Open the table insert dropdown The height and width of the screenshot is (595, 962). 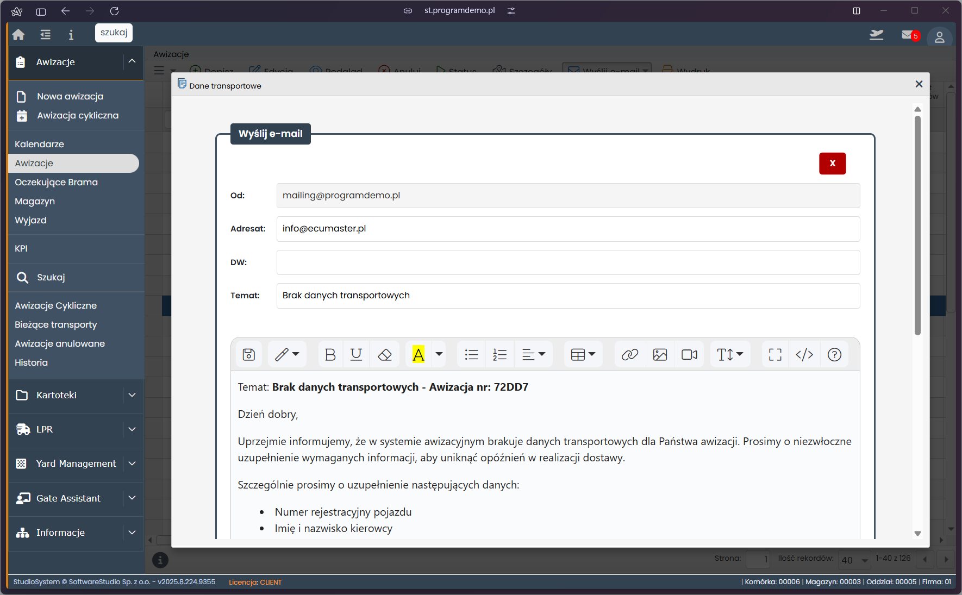coord(583,355)
